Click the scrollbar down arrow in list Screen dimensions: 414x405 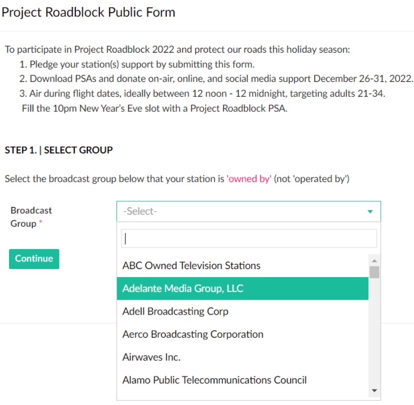click(x=374, y=390)
